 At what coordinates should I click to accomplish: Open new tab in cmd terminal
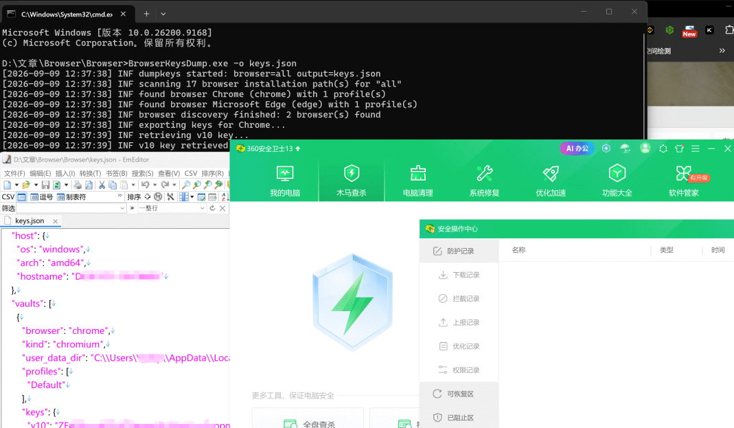coord(146,14)
